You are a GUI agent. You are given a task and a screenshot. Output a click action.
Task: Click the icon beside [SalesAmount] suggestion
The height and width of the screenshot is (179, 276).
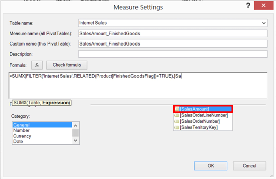click(177, 109)
